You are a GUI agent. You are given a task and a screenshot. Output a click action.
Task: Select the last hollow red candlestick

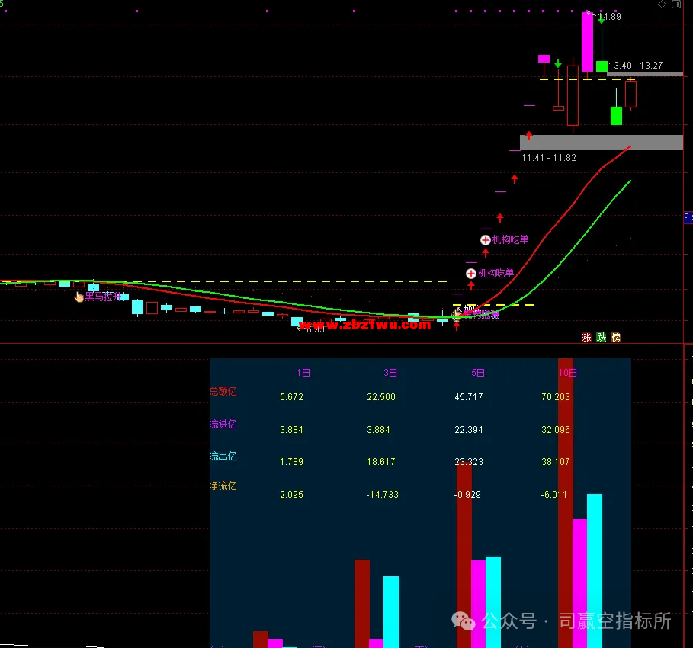pos(630,94)
